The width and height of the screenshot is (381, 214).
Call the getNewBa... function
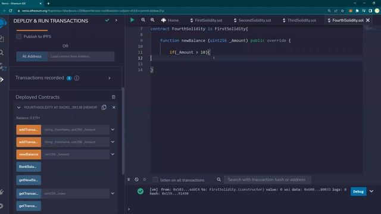[x=29, y=180]
